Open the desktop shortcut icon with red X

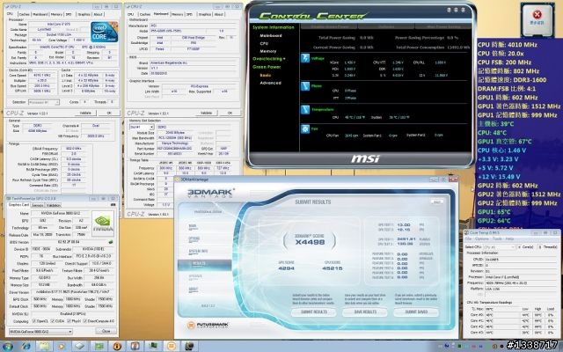537,19
